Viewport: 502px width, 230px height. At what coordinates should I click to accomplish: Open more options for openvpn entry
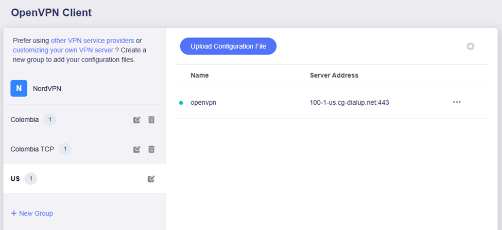(457, 102)
